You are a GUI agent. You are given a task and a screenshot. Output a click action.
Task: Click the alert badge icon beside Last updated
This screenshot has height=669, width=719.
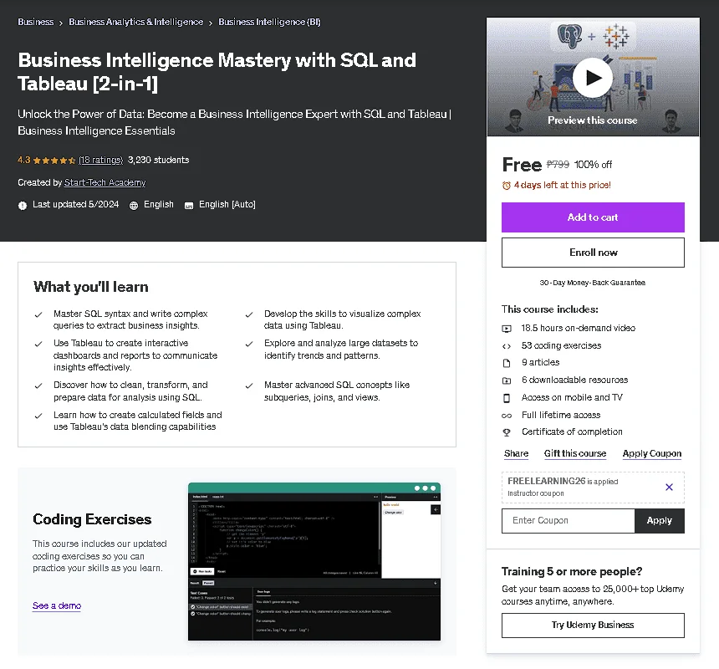pos(23,206)
